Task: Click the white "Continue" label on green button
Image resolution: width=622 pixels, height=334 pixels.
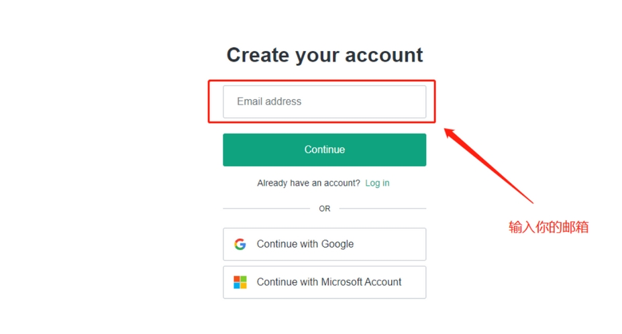Action: [325, 150]
